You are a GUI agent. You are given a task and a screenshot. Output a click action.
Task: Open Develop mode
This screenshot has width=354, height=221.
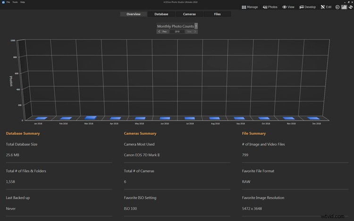(308, 7)
